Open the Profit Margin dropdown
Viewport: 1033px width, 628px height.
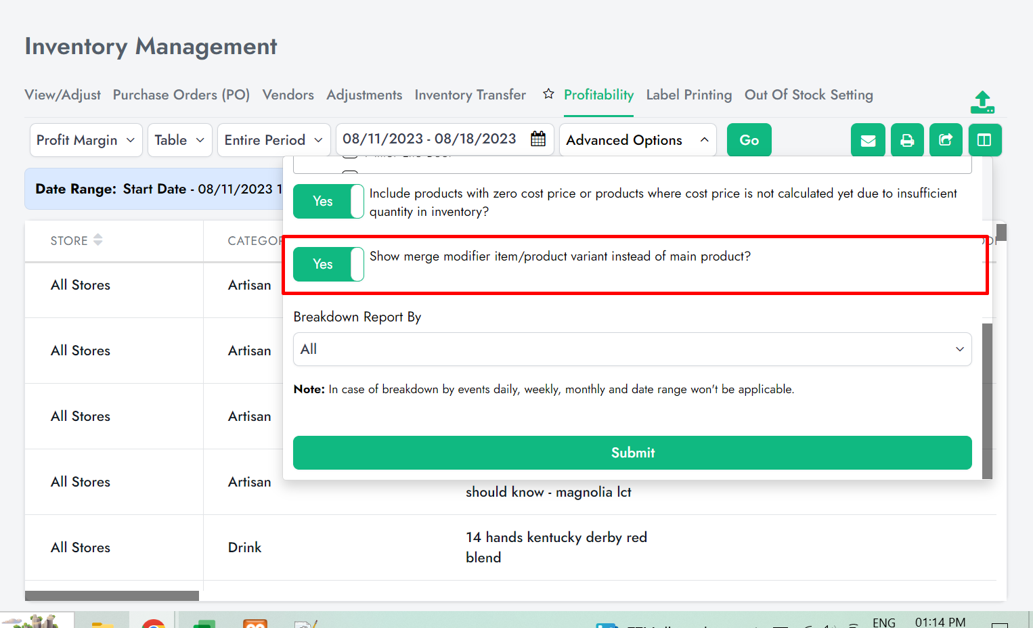coord(86,140)
